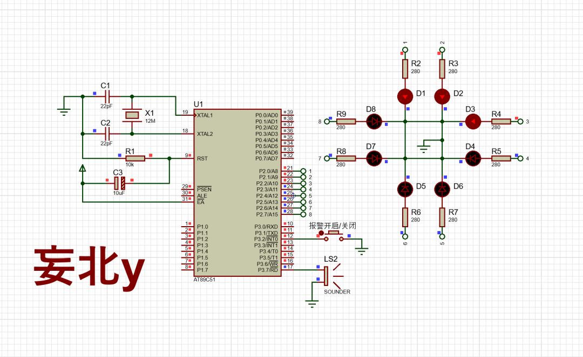The width and height of the screenshot is (583, 357).
Task: Select resistor R5 body
Action: tap(501, 158)
